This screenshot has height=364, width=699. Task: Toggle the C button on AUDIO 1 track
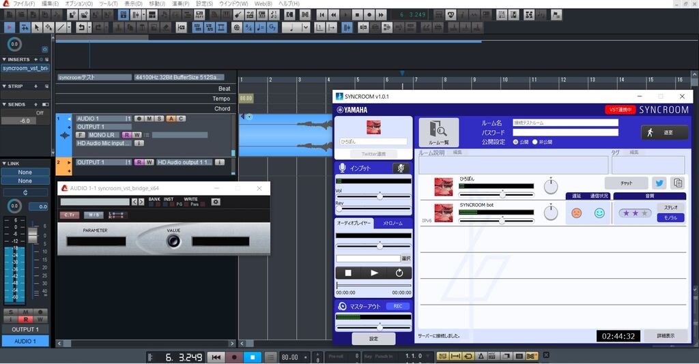click(x=181, y=119)
